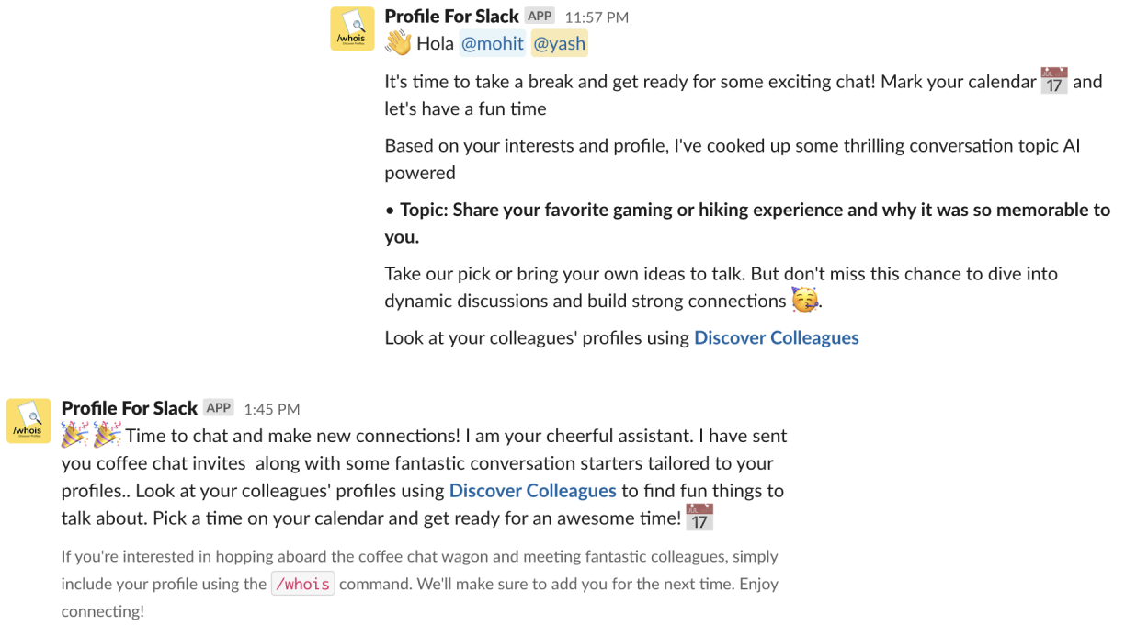The width and height of the screenshot is (1148, 626).
Task: Click the second party popper emoji
Action: point(107,435)
